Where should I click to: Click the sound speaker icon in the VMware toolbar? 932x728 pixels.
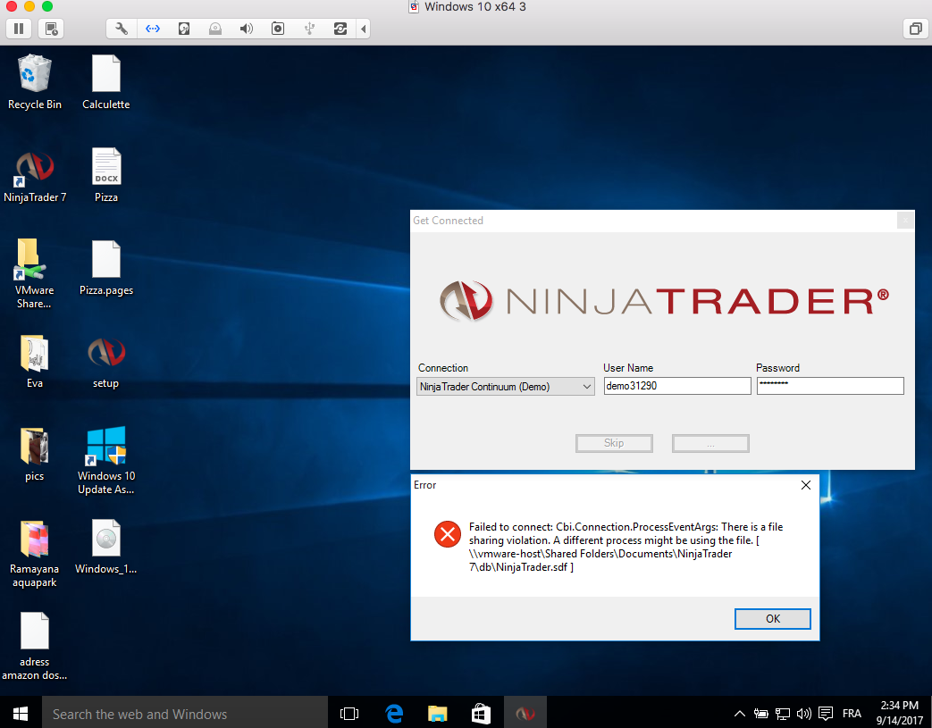(x=247, y=29)
